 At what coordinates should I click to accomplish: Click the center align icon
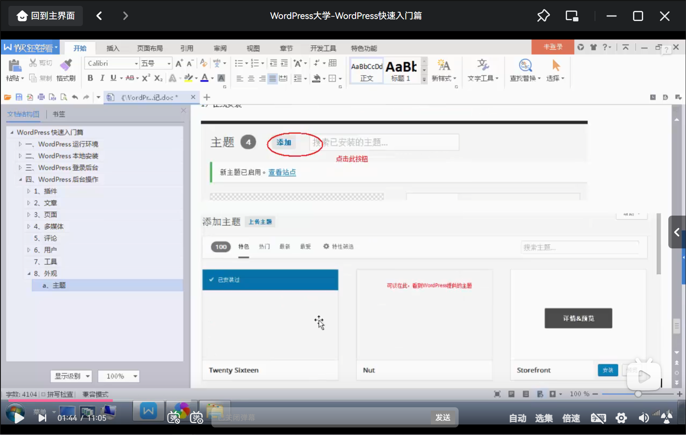point(251,78)
